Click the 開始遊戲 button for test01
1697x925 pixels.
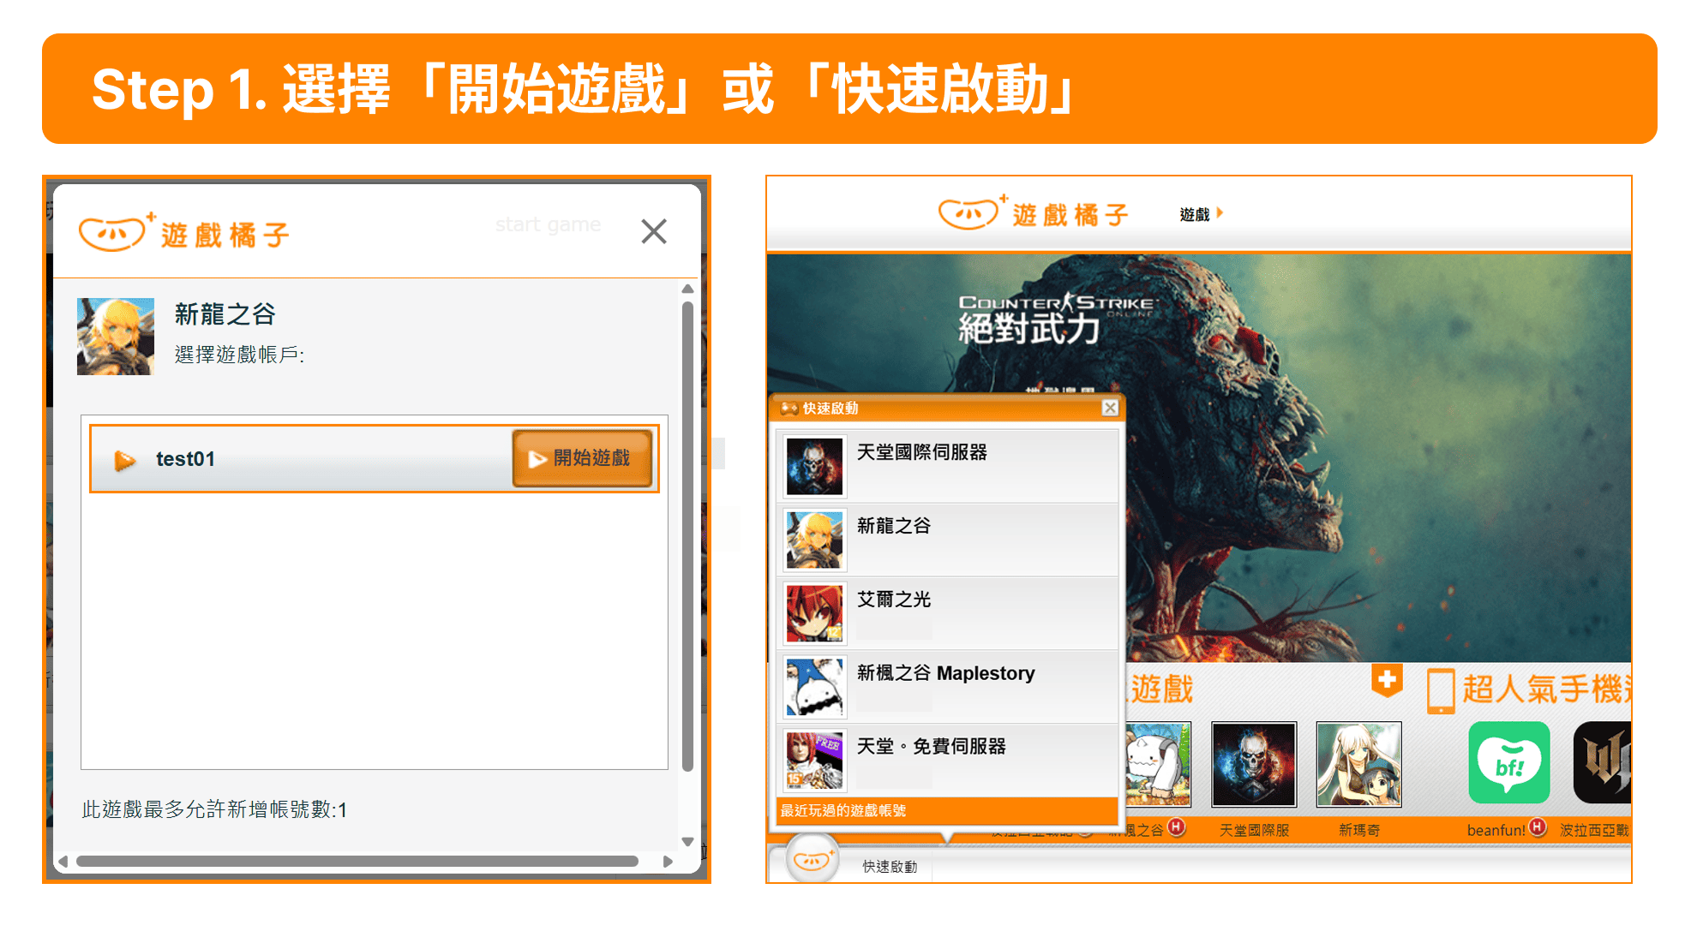(x=582, y=459)
